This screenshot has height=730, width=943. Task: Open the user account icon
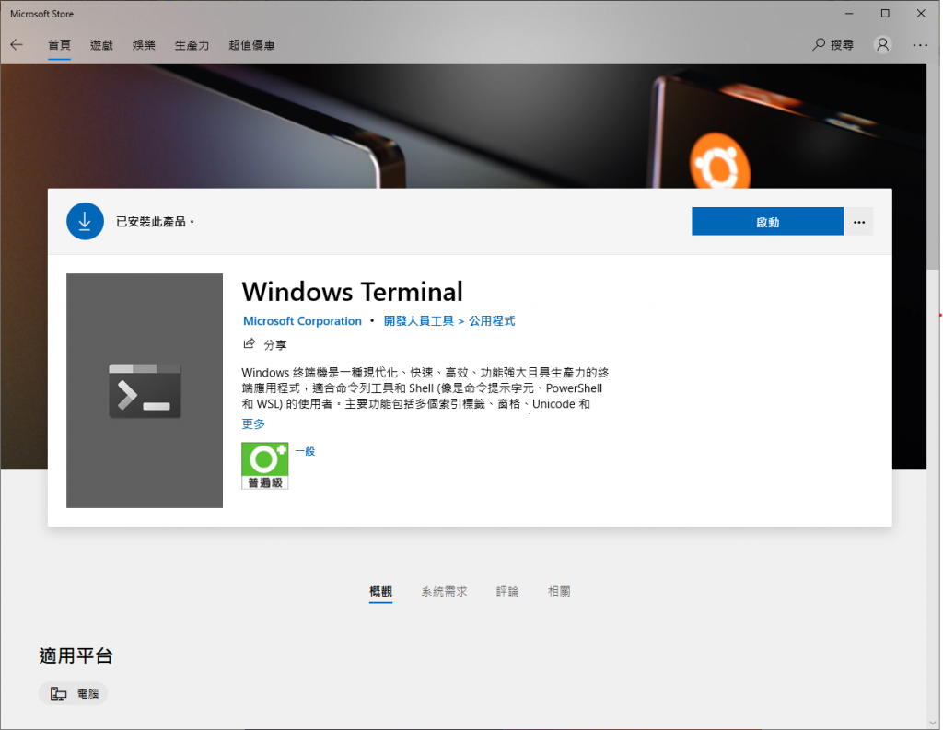coord(882,44)
